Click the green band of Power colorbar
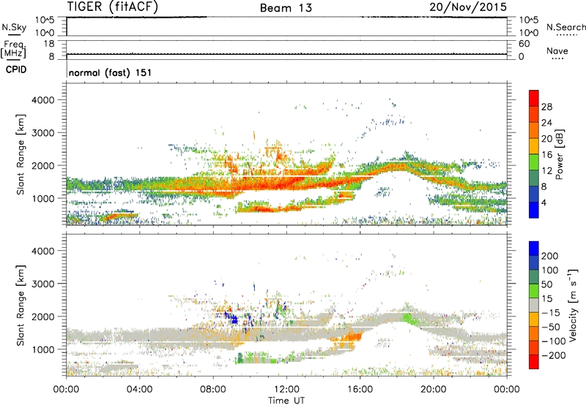The image size is (586, 405). [534, 162]
